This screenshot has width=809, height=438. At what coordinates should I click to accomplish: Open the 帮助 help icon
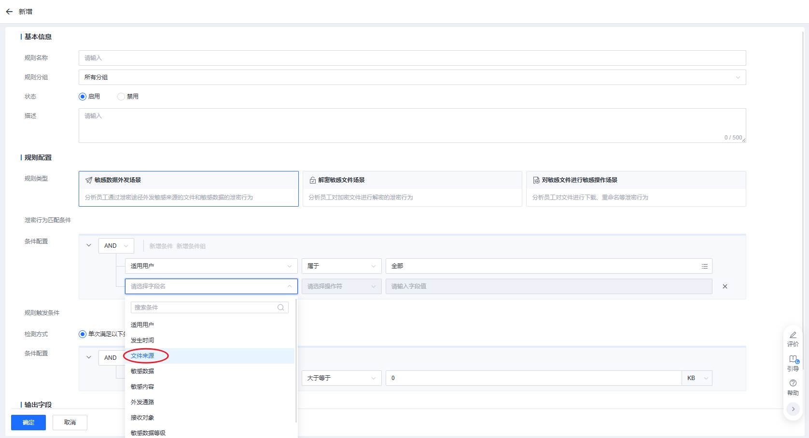pos(793,383)
